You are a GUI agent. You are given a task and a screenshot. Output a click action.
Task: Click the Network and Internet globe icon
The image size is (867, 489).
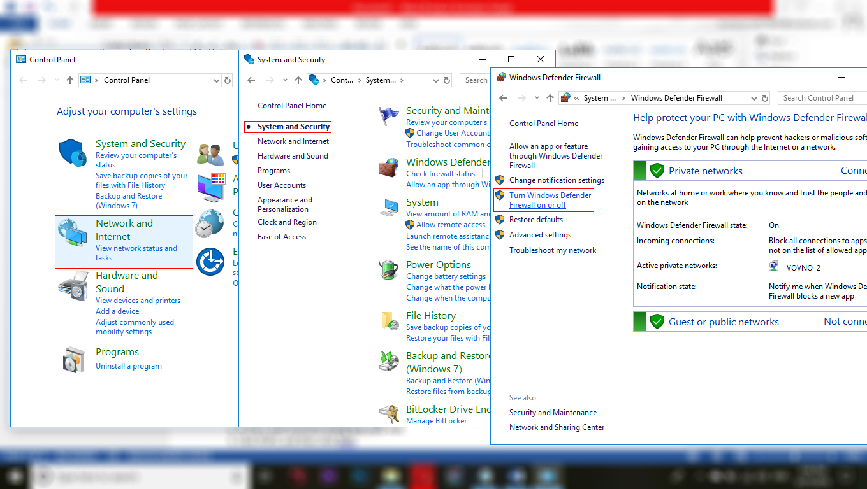click(x=73, y=233)
